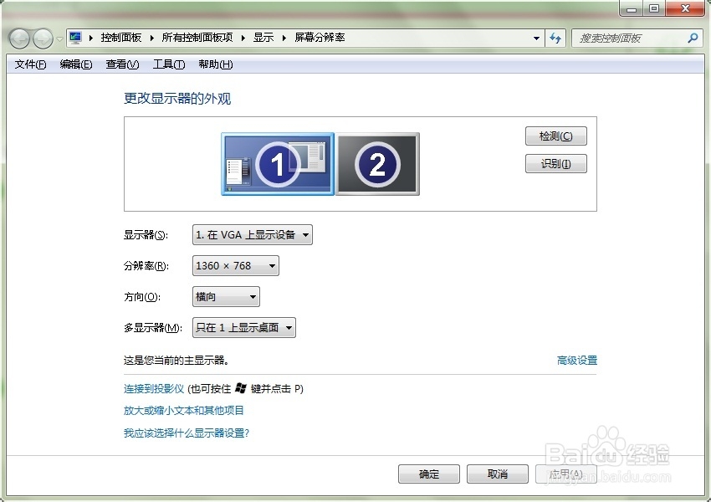Click the back navigation arrow

click(18, 38)
